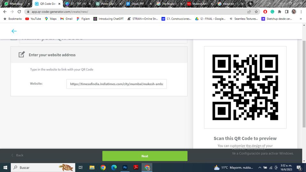This screenshot has height=172, width=306.
Task: Switch to the Obras TPT tab
Action: click(x=139, y=4)
